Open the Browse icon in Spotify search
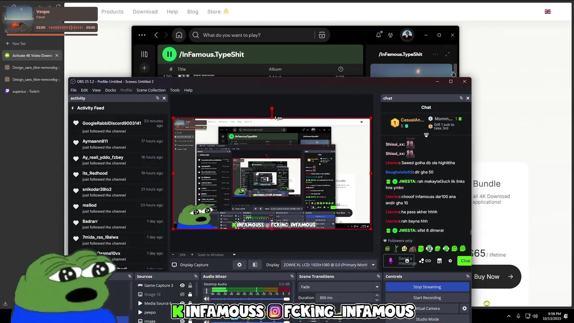This screenshot has width=574, height=323. [x=322, y=35]
